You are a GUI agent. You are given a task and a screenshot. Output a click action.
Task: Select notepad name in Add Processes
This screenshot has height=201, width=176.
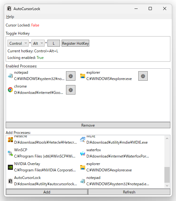coord(93,178)
